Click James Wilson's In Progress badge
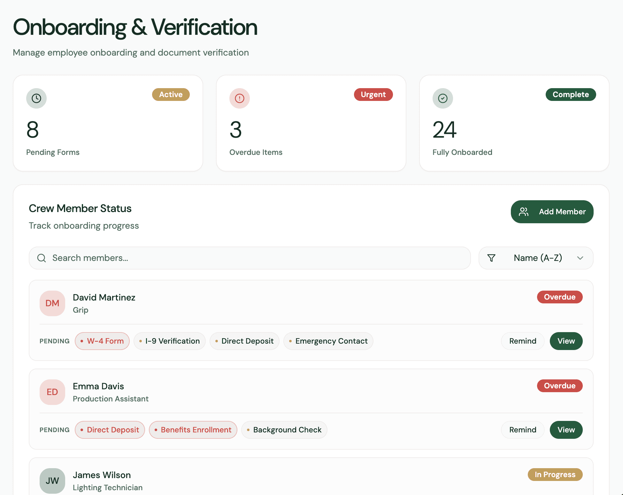Image resolution: width=623 pixels, height=495 pixels. click(555, 475)
